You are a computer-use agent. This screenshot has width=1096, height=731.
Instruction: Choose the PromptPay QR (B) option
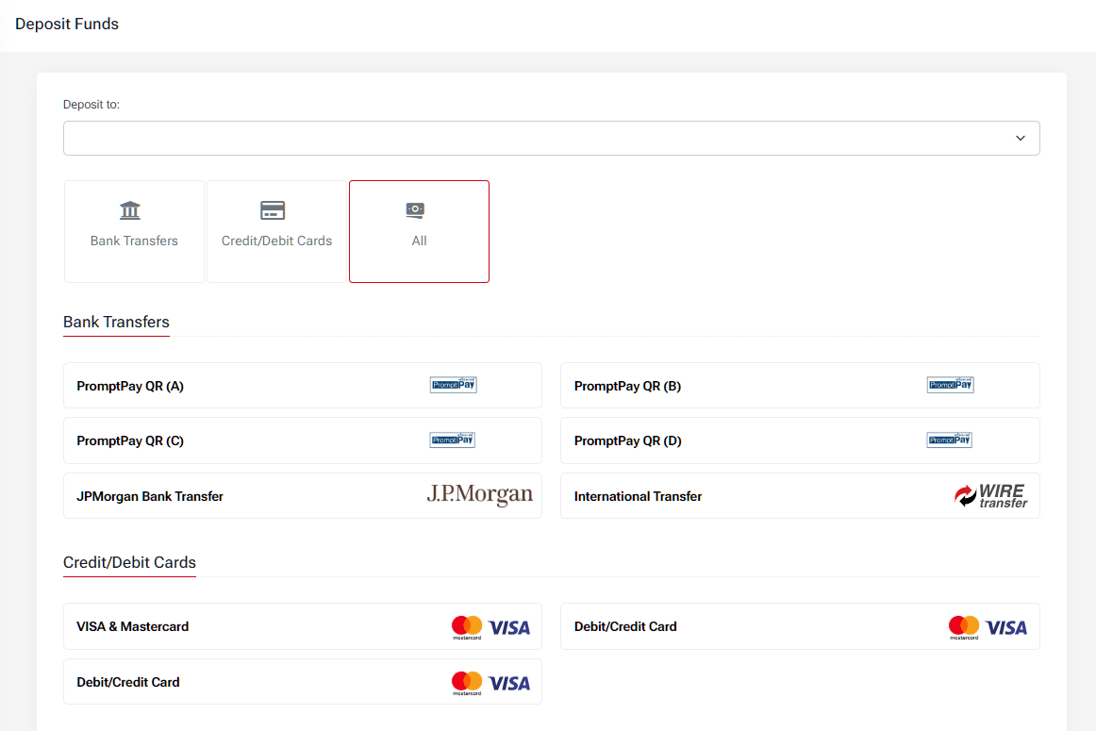(801, 385)
